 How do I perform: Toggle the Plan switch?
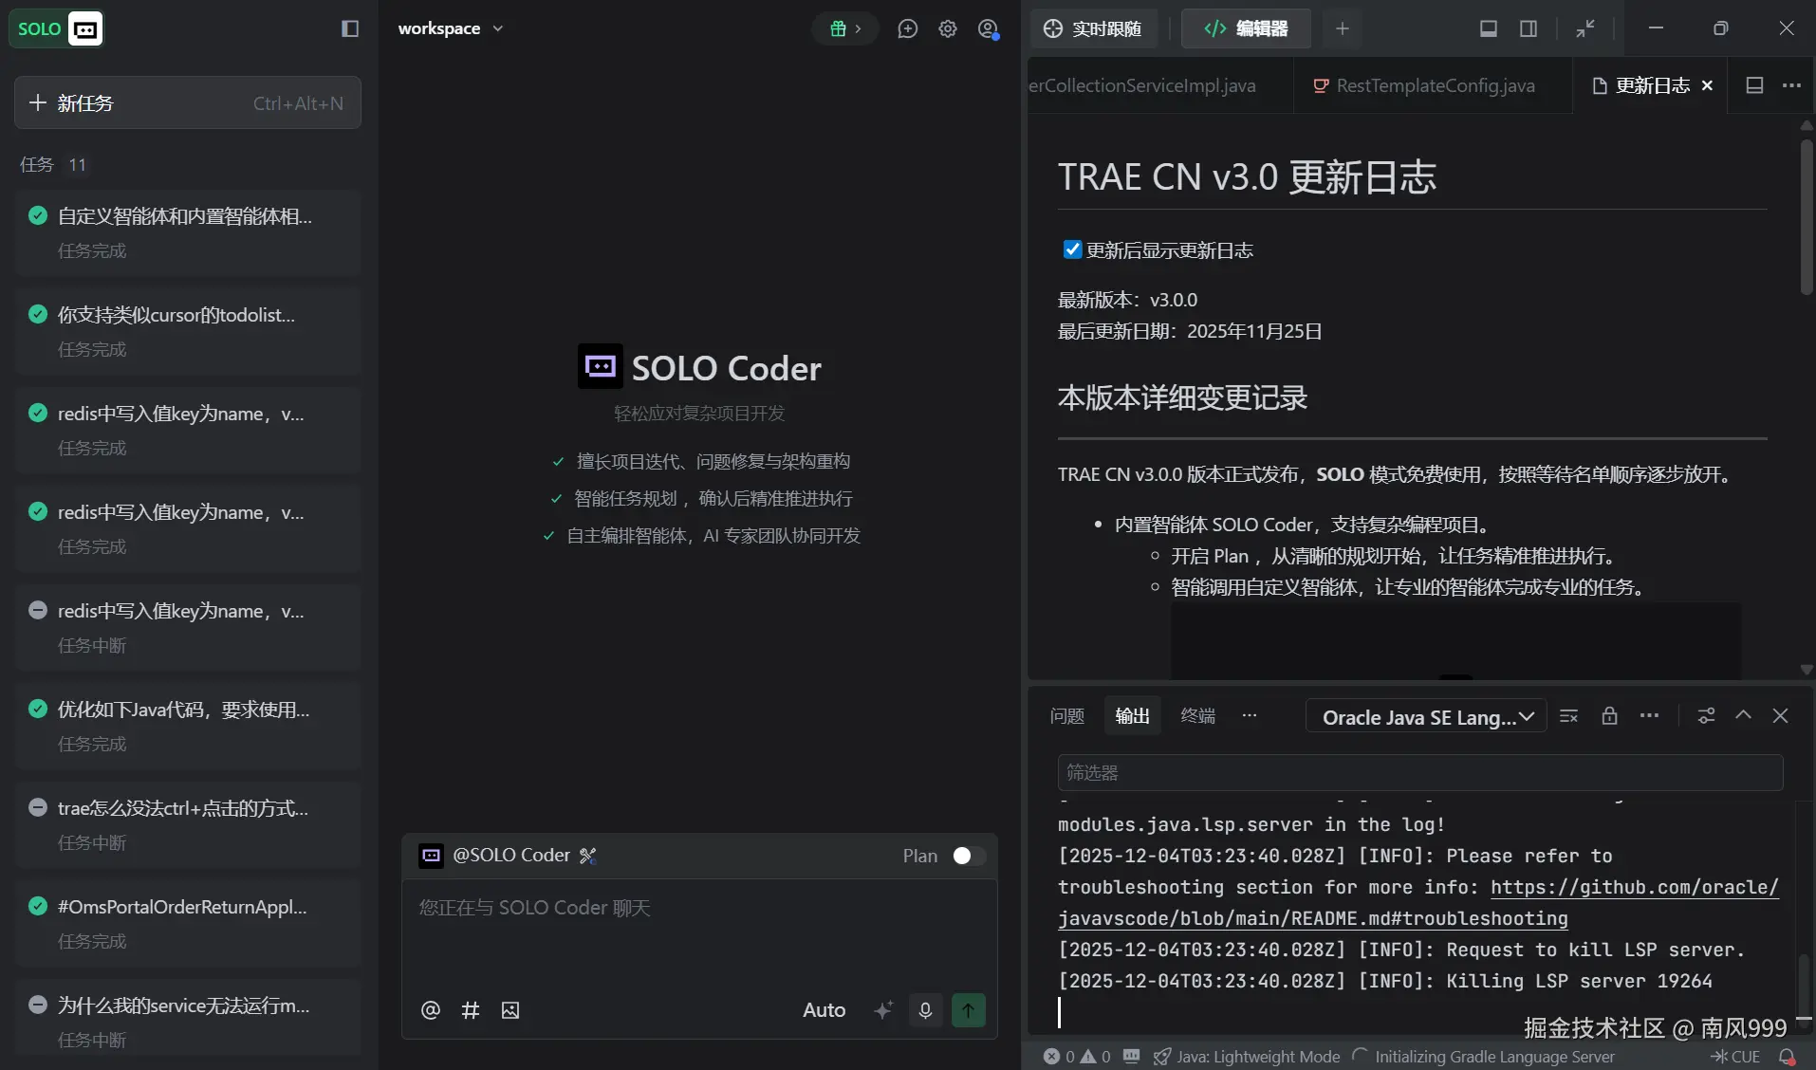pos(968,856)
